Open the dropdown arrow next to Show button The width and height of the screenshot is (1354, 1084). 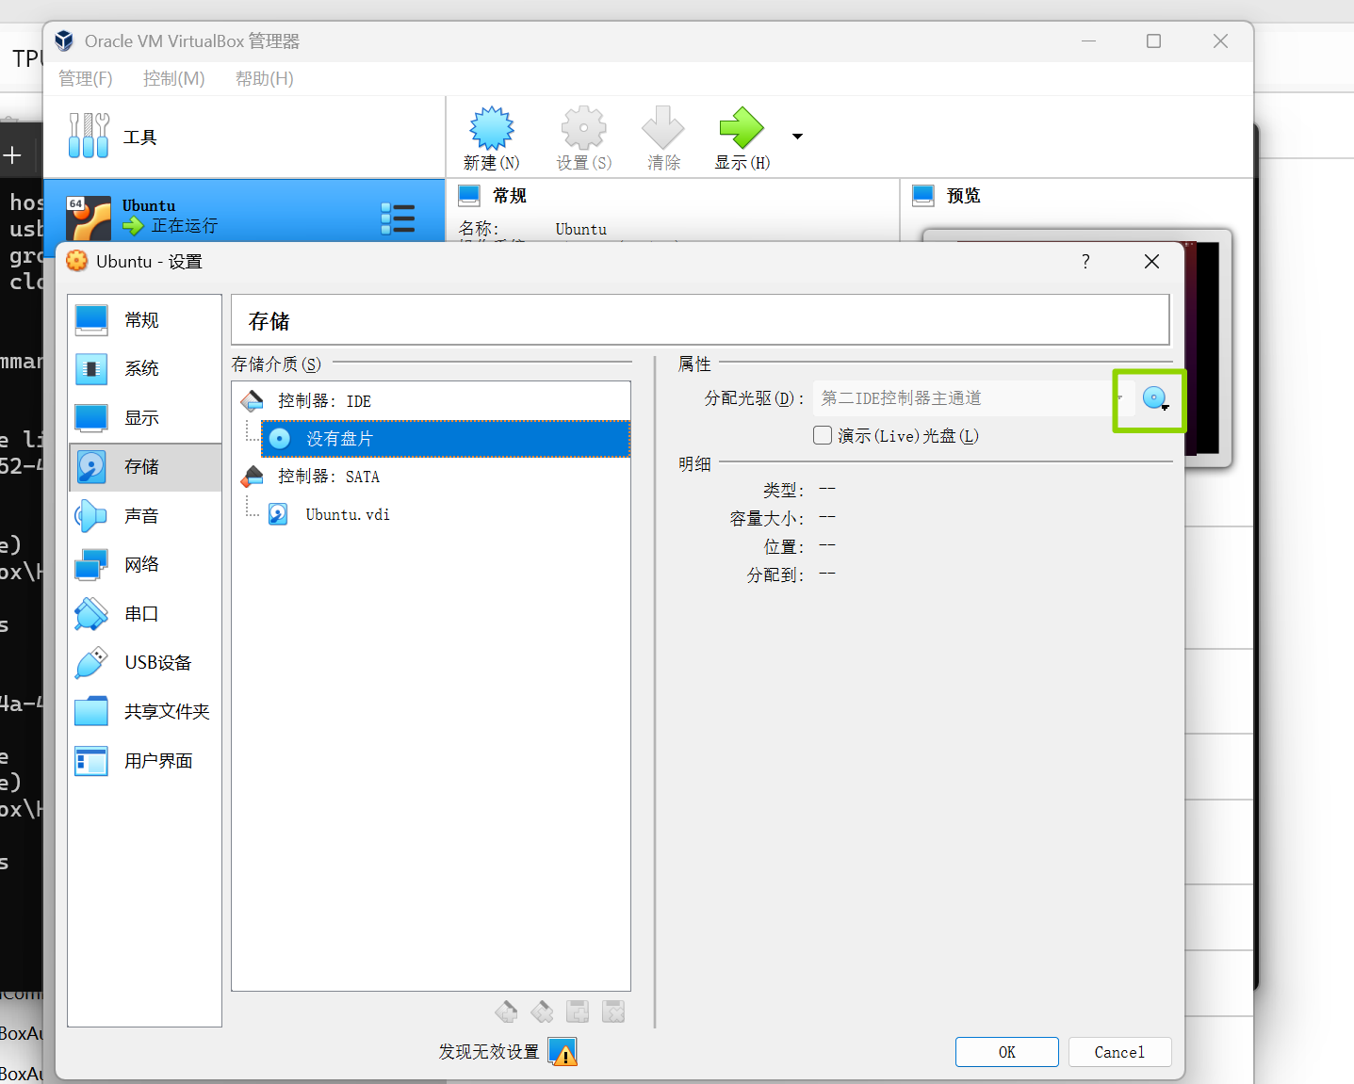798,137
